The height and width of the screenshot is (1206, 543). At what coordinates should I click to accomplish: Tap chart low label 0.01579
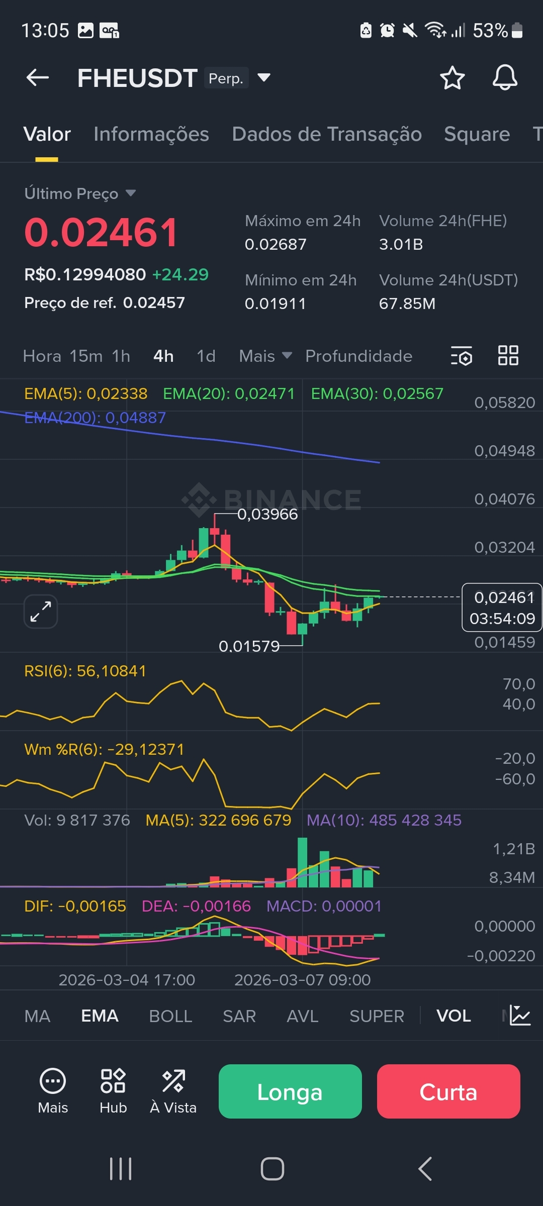click(x=249, y=646)
